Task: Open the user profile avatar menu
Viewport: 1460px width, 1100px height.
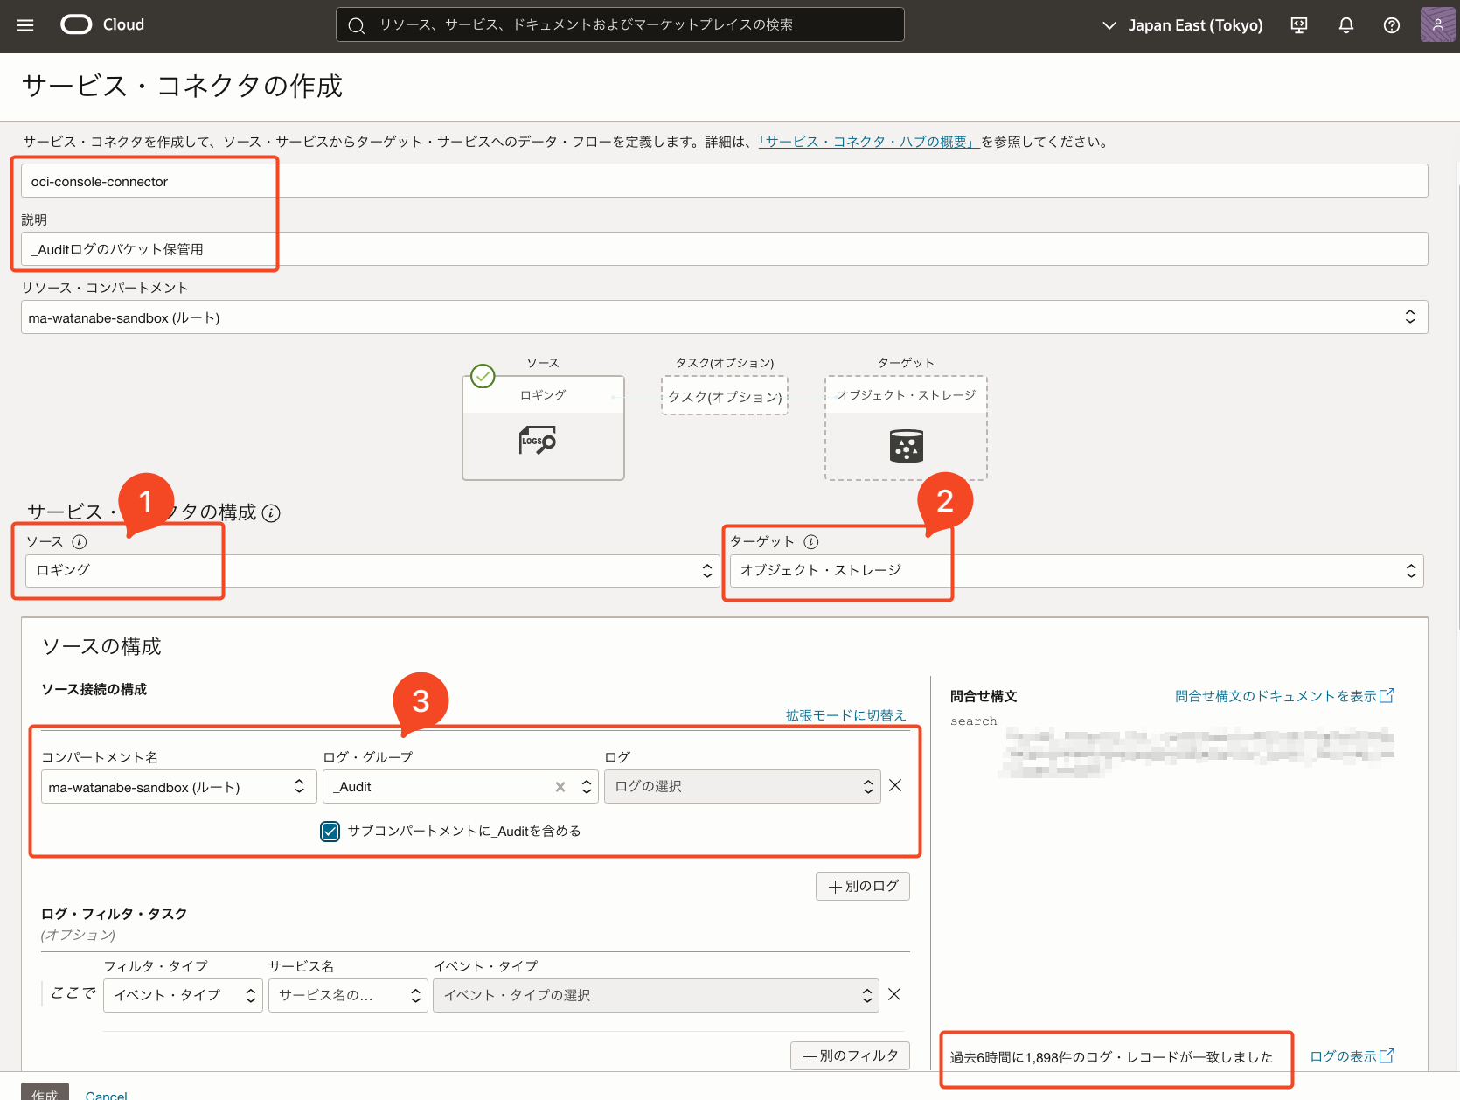Action: (1437, 25)
